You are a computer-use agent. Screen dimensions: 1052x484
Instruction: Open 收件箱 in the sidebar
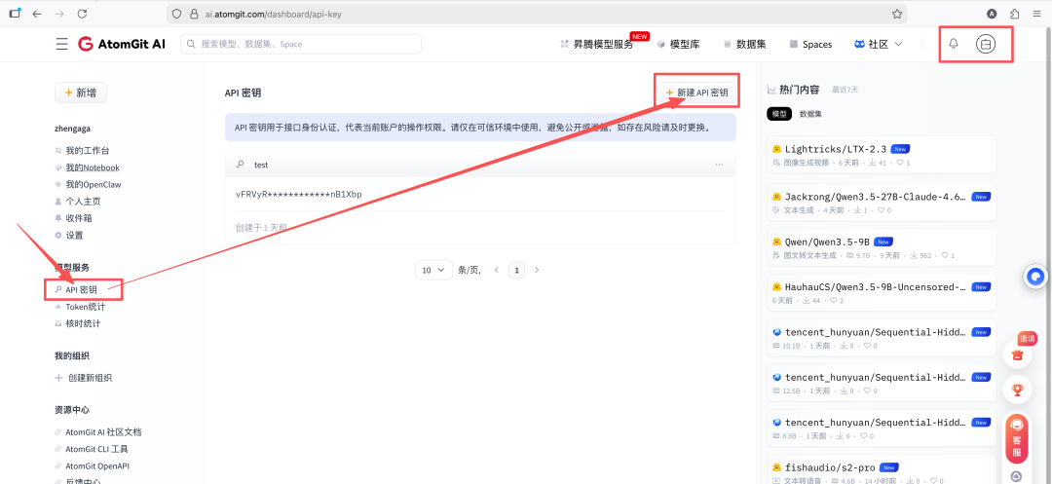(74, 218)
